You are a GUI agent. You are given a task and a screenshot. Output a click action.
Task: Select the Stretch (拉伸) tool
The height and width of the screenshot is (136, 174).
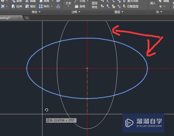tap(17, 6)
